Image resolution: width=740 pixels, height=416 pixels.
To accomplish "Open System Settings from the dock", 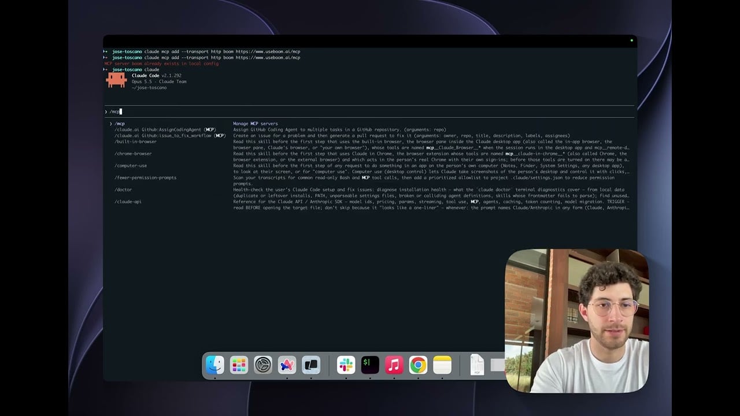I will pos(263,365).
